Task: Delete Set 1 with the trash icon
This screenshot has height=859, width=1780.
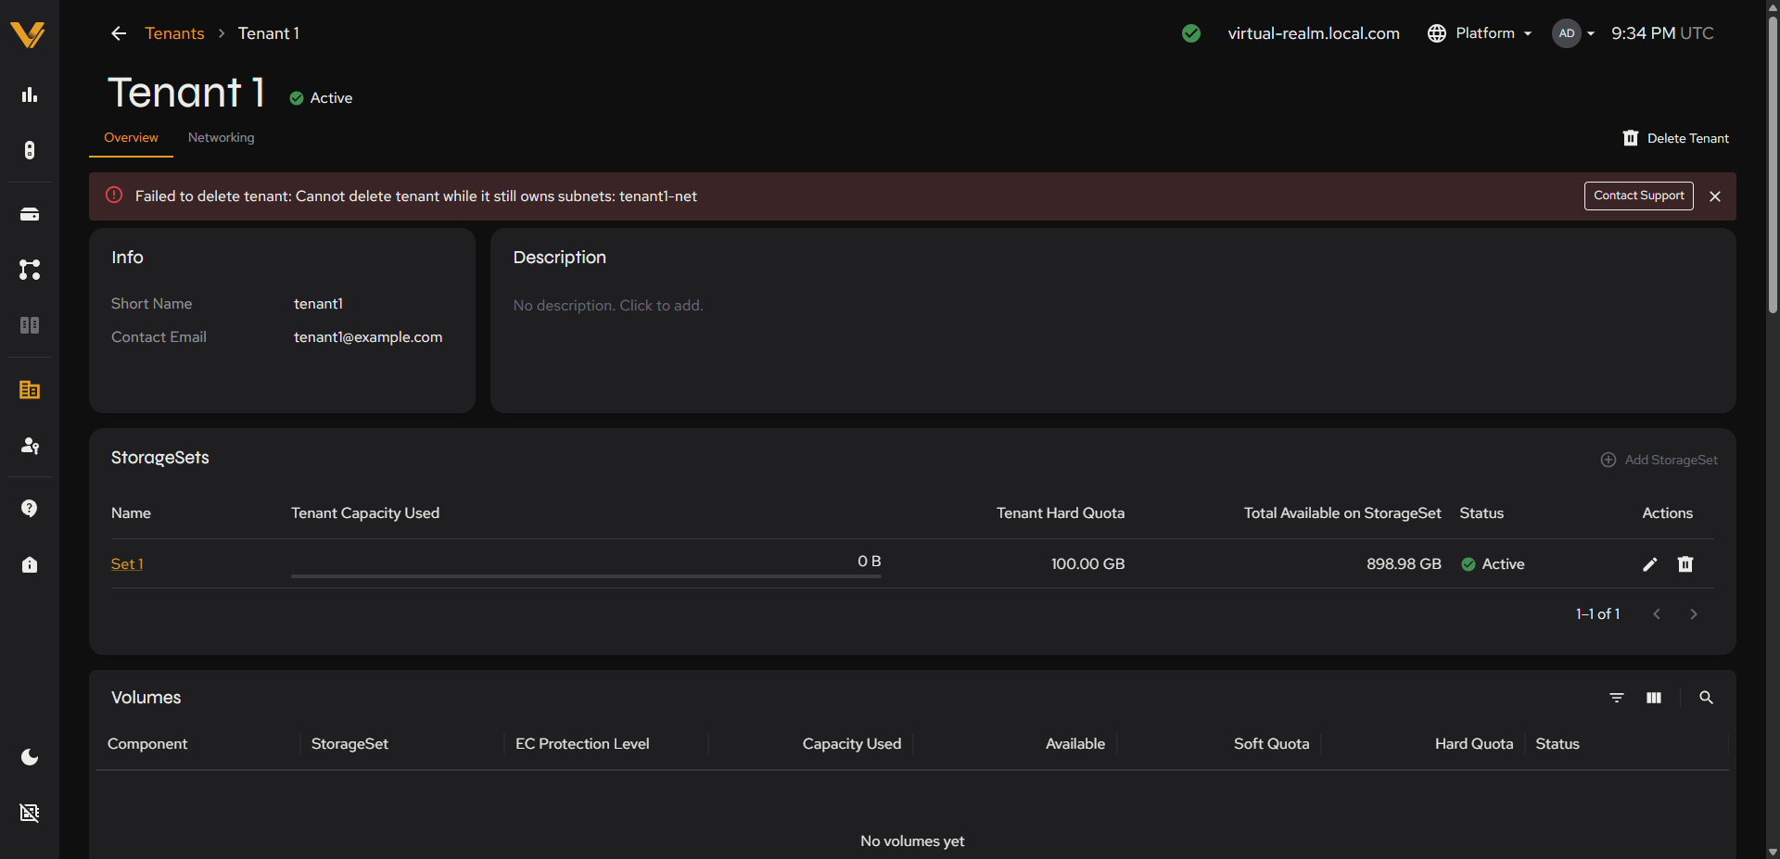Action: 1685,564
